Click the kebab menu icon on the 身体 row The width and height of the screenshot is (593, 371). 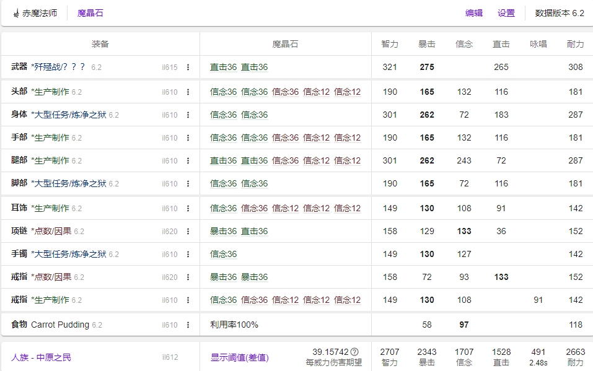click(188, 115)
